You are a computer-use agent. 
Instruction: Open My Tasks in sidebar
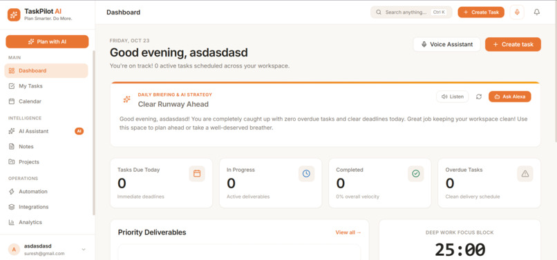[x=46, y=86]
